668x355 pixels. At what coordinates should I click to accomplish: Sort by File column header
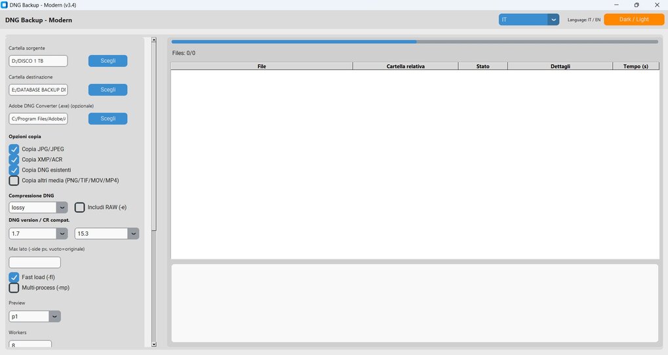[x=262, y=66]
